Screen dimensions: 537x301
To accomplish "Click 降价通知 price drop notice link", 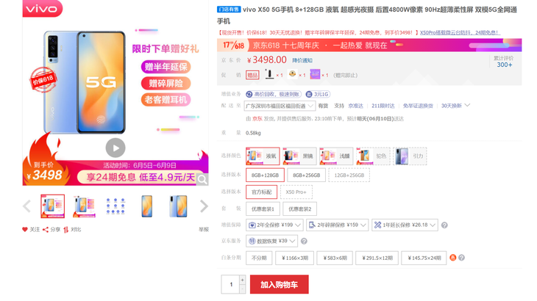I will [302, 60].
